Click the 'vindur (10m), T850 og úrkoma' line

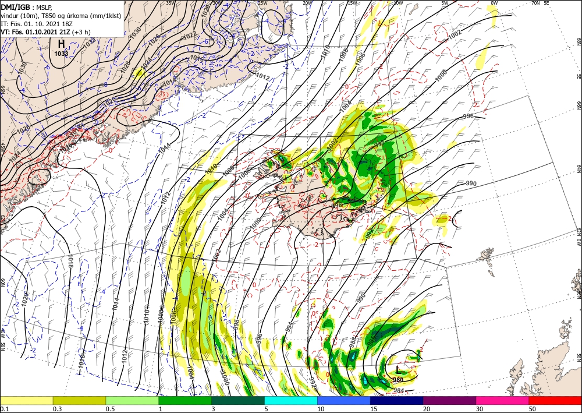(x=61, y=16)
